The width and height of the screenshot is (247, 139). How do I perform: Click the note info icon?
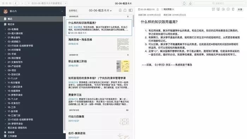coord(228,10)
